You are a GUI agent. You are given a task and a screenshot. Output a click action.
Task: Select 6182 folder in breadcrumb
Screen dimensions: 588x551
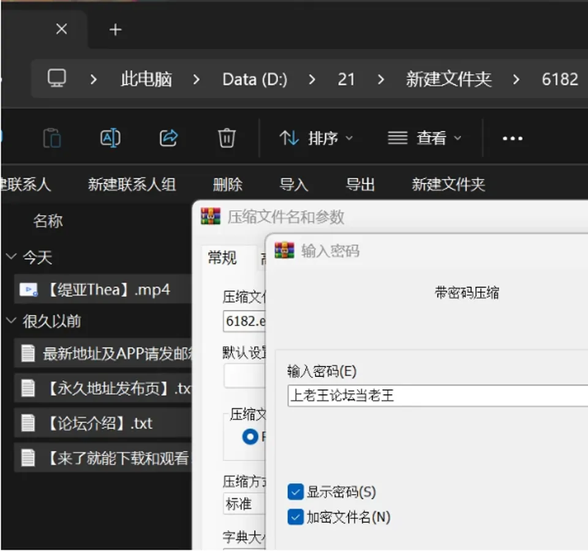pos(560,79)
